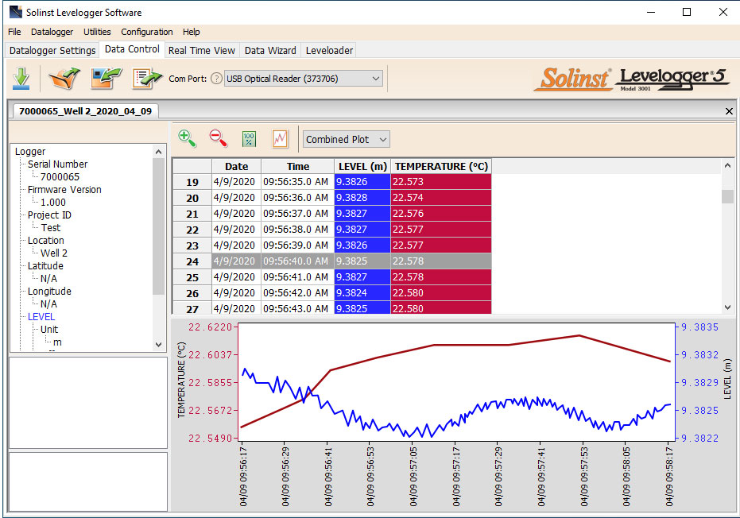Click the graph plot options icon
The height and width of the screenshot is (518, 740).
tap(279, 138)
